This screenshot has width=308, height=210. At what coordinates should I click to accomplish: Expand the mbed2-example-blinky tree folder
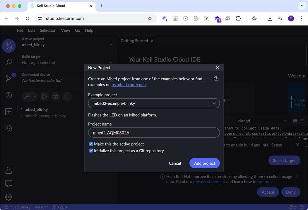pyautogui.click(x=22, y=116)
